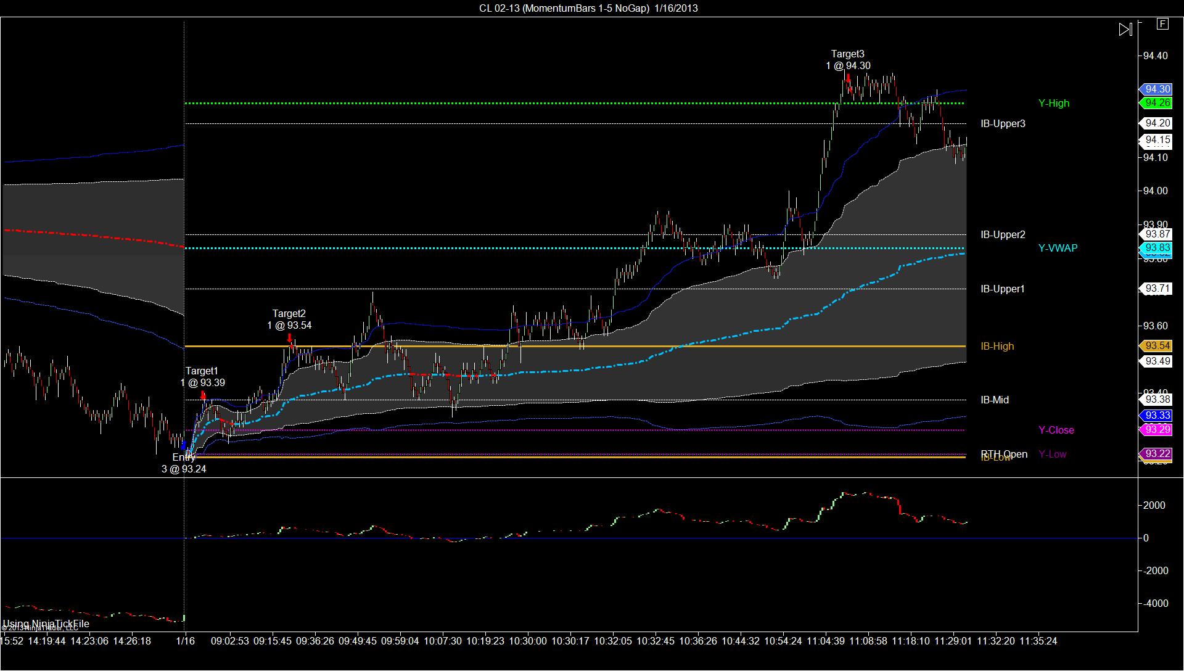
Task: Select the IB-Upper2 level label
Action: [x=1003, y=234]
